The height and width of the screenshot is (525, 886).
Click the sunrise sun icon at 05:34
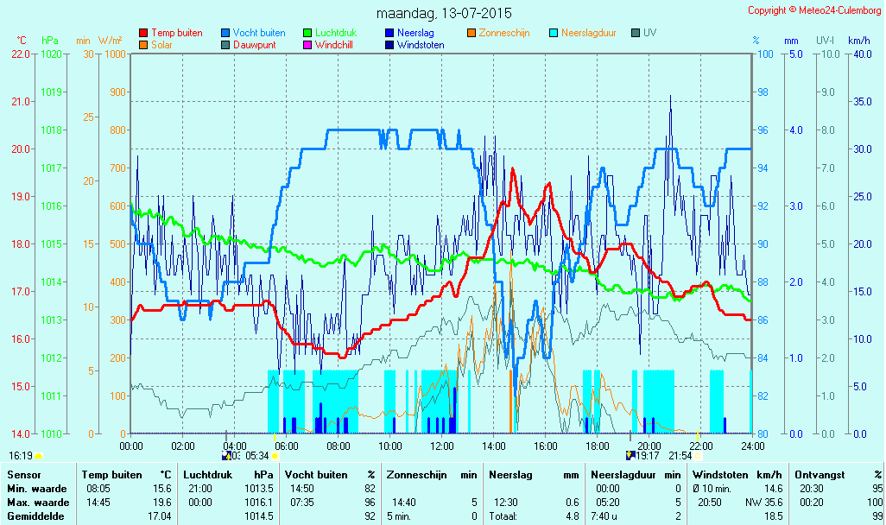pyautogui.click(x=275, y=456)
